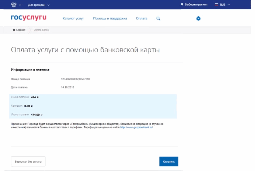The width and height of the screenshot is (255, 171).
Task: Open the RUS language dropdown
Action: pyautogui.click(x=225, y=5)
